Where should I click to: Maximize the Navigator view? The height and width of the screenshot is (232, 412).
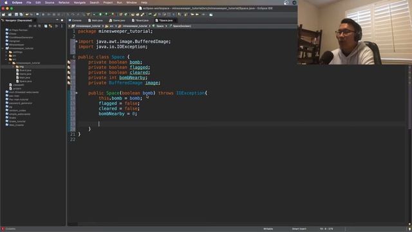[x=62, y=20]
